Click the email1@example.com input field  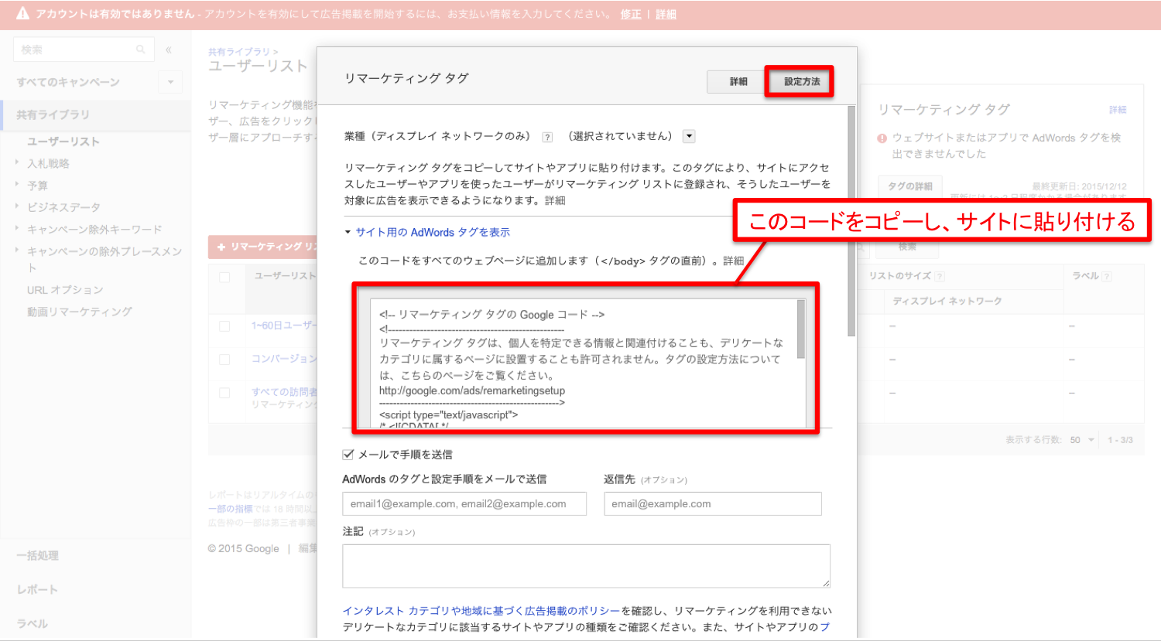tap(464, 503)
